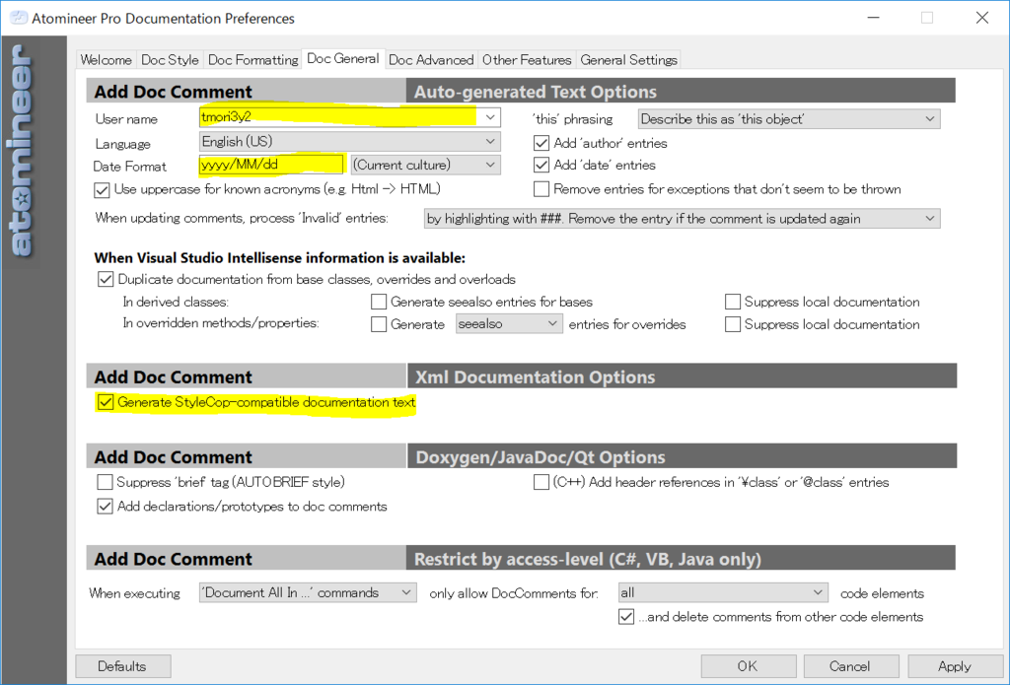Open the 'this' phrasing dropdown
The width and height of the screenshot is (1010, 685).
tap(789, 119)
